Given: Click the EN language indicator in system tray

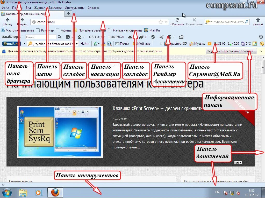Looking at the screenshot, I should (217, 192).
